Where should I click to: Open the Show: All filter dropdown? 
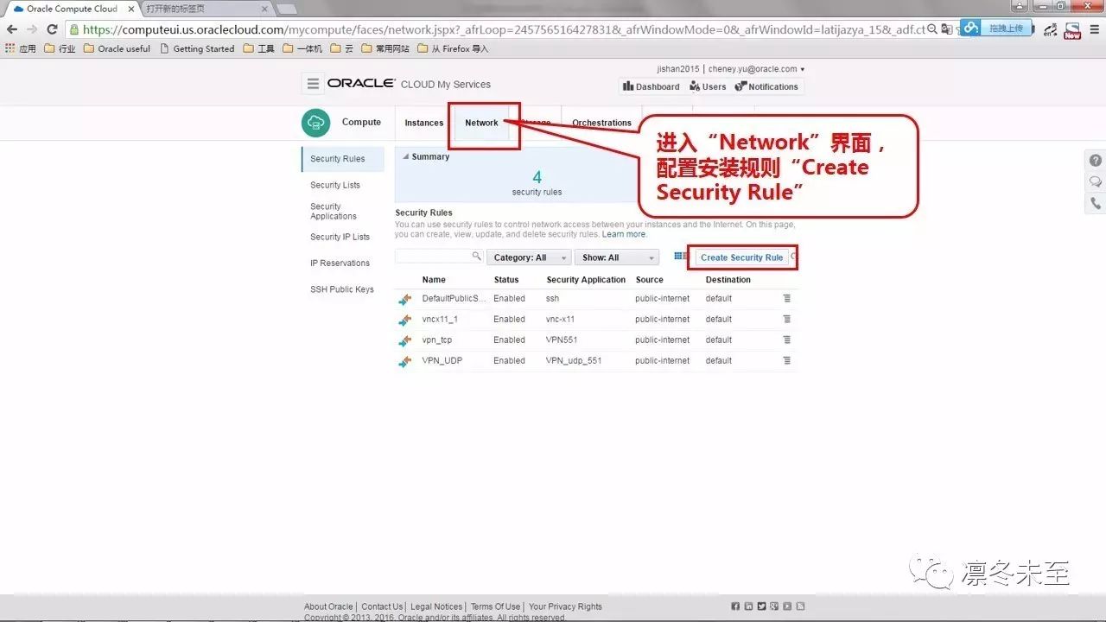pos(616,257)
